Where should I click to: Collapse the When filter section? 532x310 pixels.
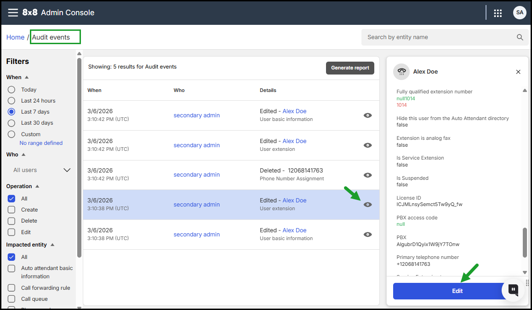point(27,77)
